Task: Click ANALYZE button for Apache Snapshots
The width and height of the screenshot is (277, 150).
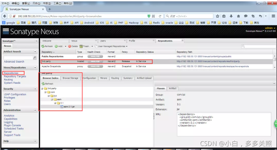Action: click(95, 67)
